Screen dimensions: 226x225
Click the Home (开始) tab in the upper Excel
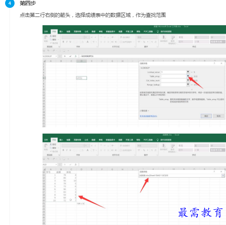[x=54, y=32]
